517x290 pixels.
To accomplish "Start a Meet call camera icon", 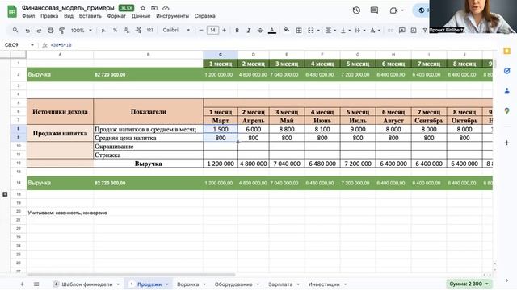I will [393, 10].
